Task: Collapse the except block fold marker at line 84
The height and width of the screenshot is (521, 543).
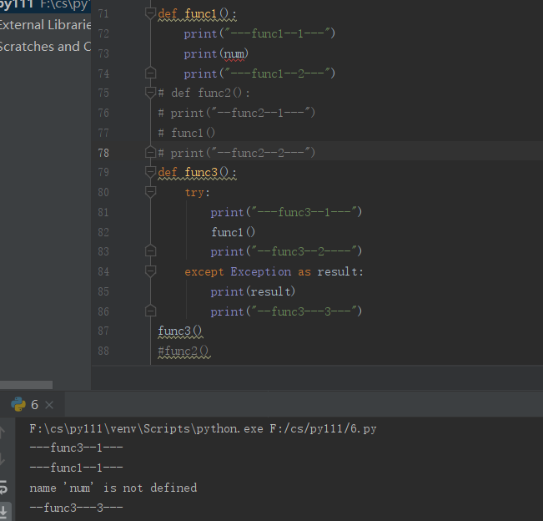Action: (150, 271)
